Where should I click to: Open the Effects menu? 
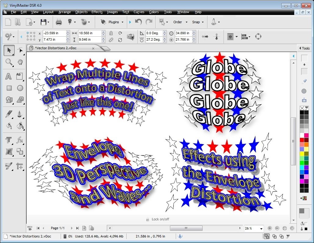point(97,12)
